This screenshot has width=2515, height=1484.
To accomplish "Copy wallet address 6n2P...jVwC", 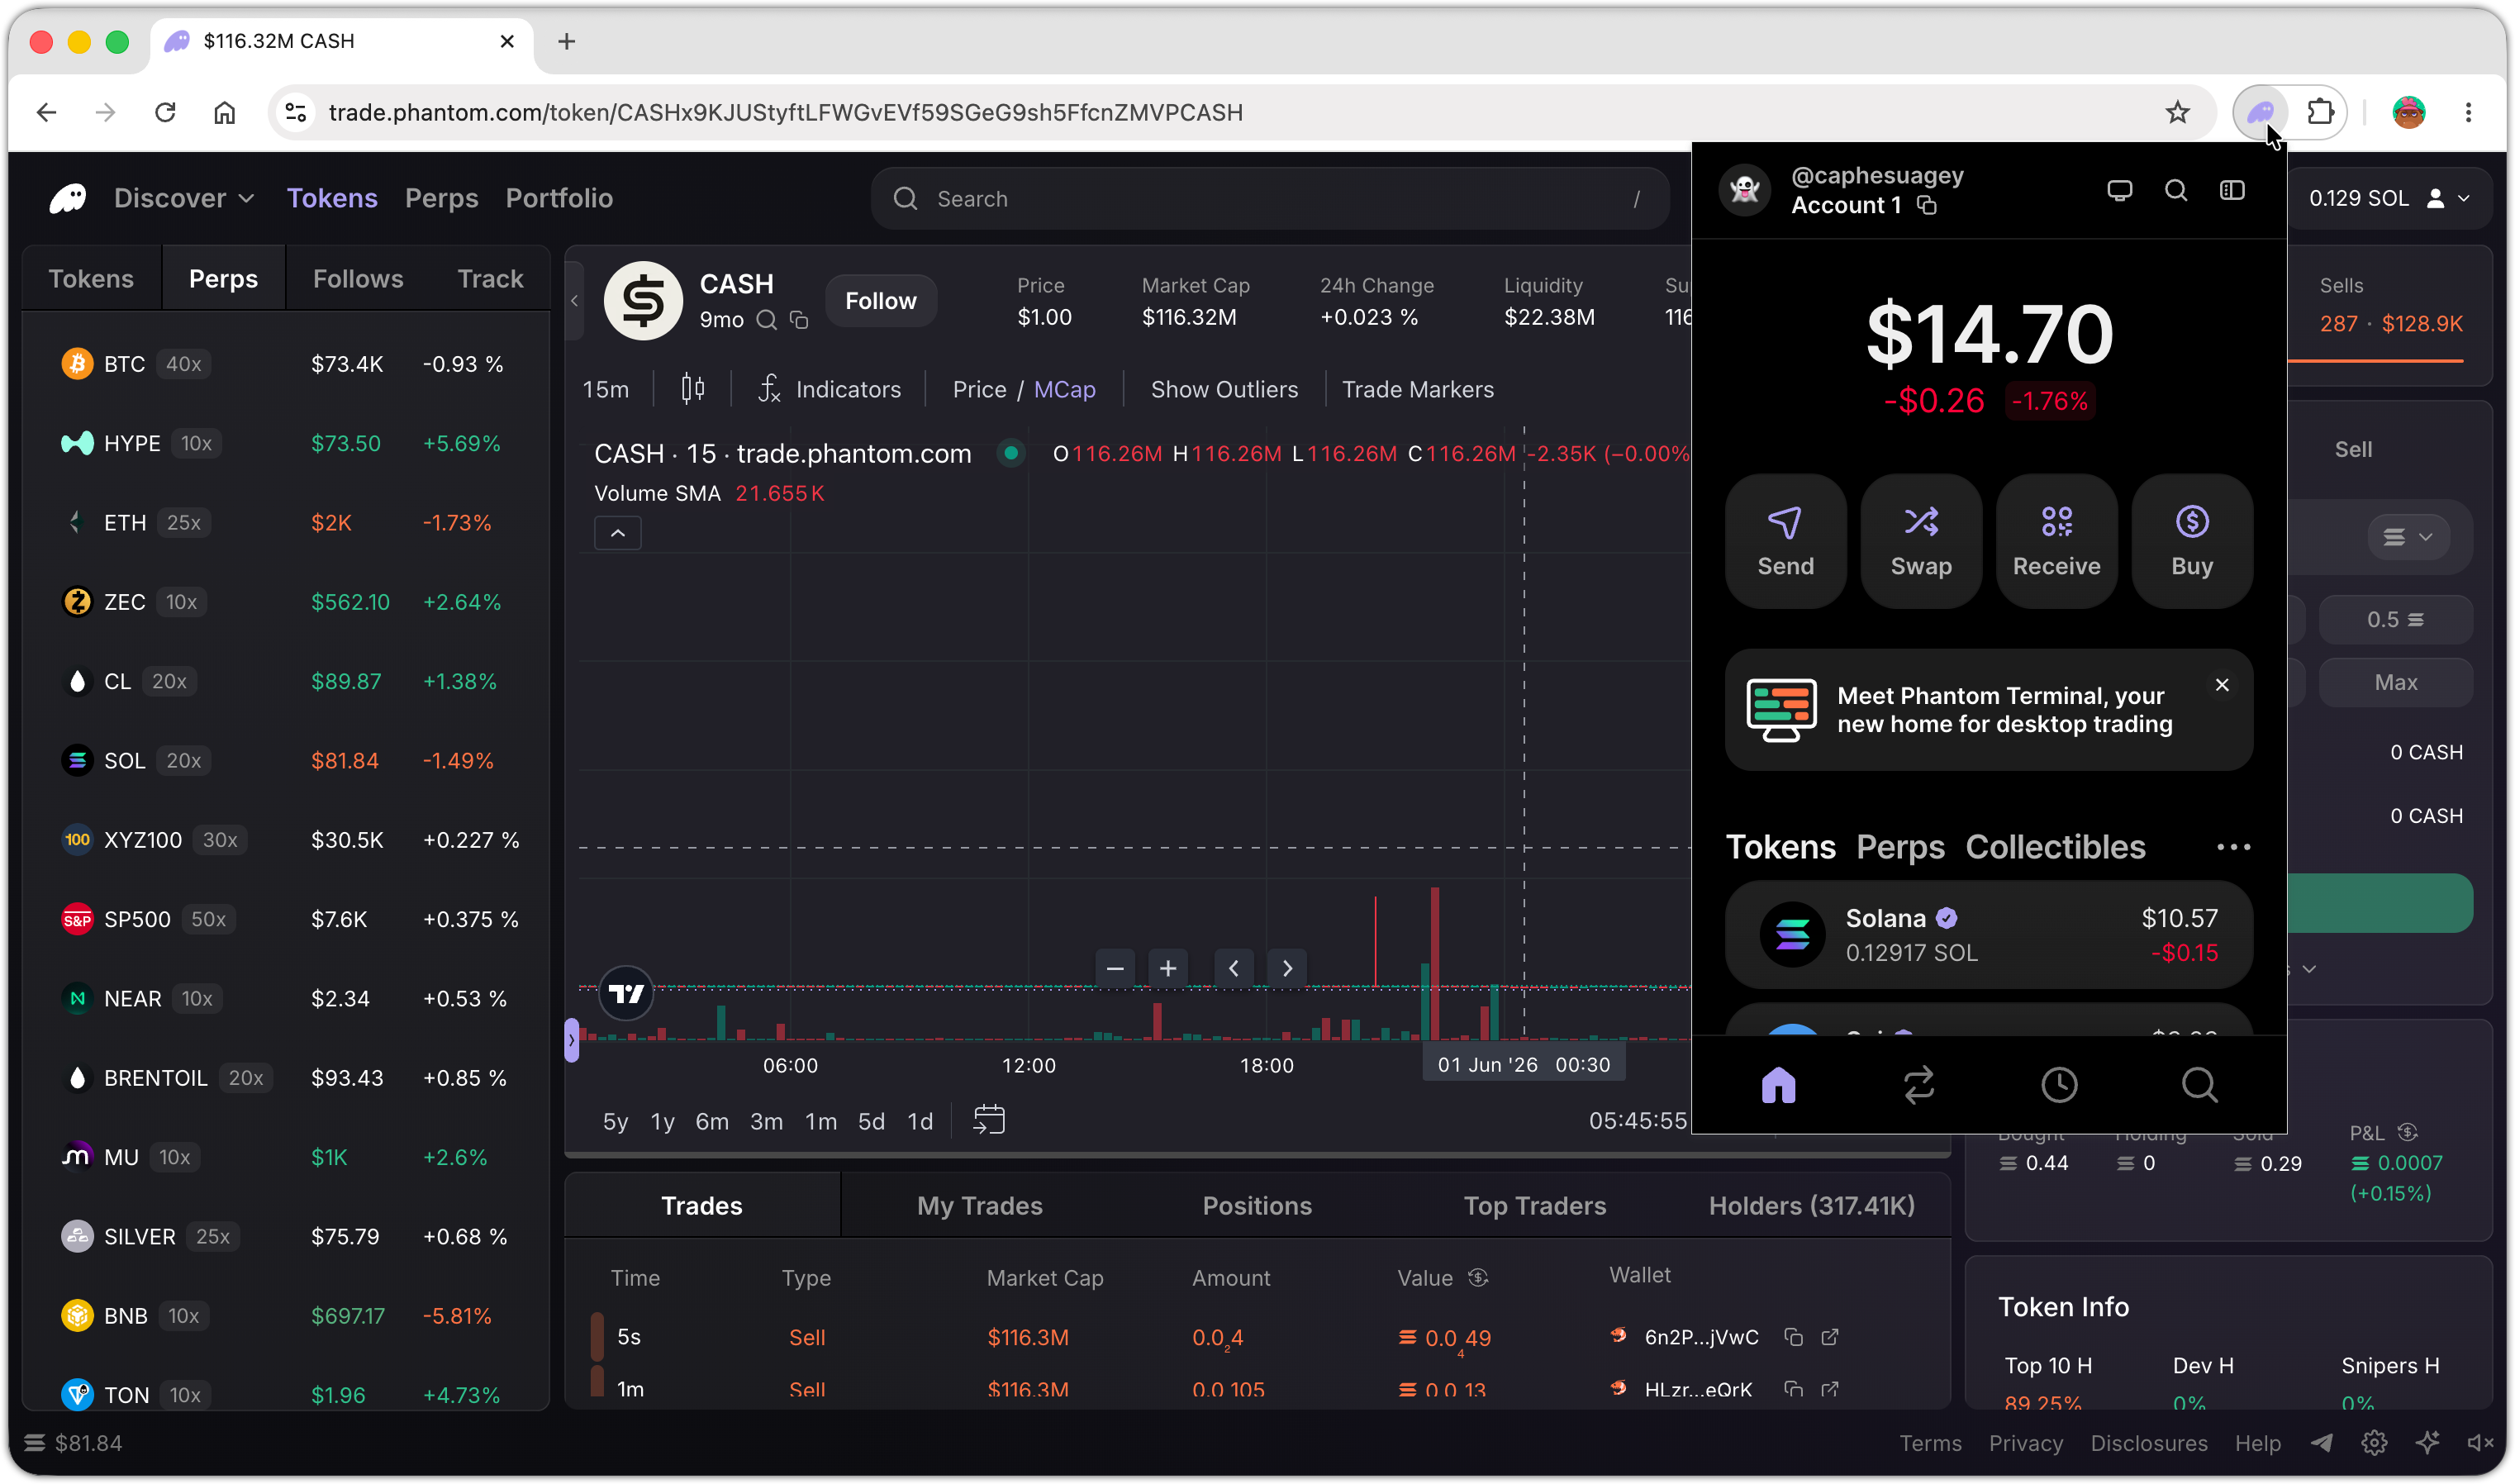I will [1793, 1337].
